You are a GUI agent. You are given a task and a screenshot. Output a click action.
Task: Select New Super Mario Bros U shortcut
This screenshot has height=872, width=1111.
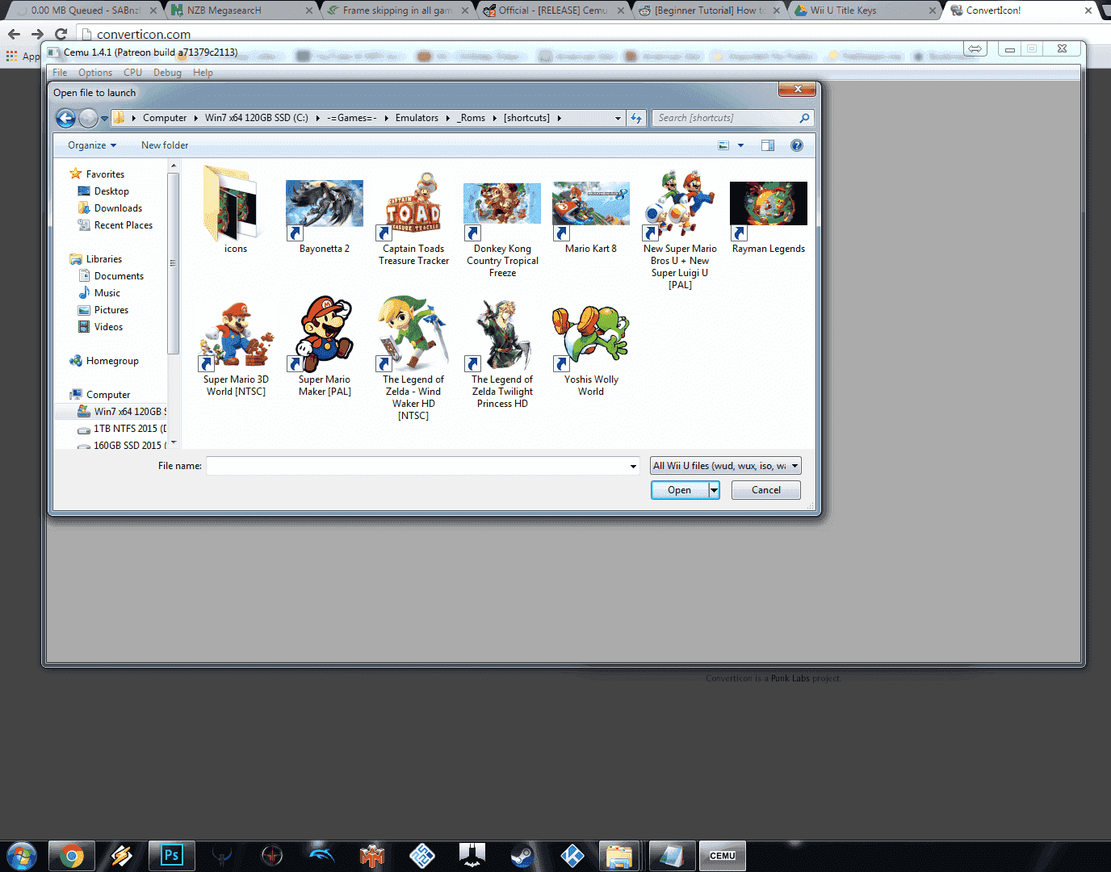tap(680, 230)
